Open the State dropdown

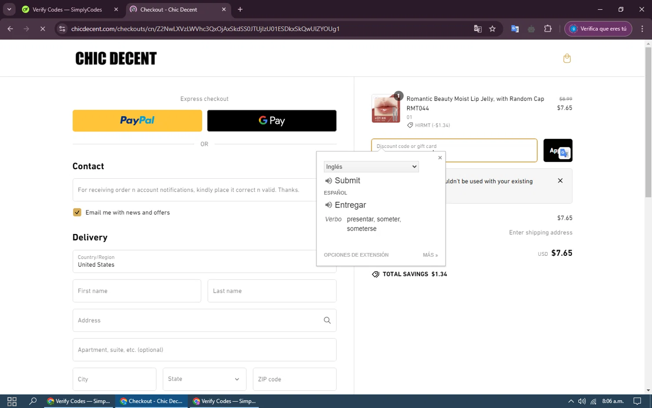204,379
